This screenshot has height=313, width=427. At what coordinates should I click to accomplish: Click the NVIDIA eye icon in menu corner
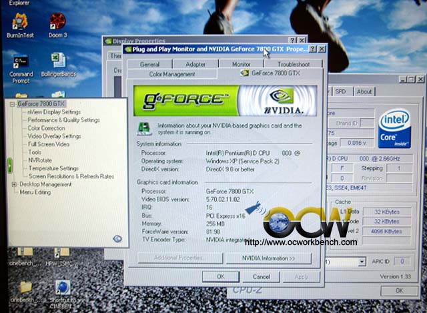point(117,239)
